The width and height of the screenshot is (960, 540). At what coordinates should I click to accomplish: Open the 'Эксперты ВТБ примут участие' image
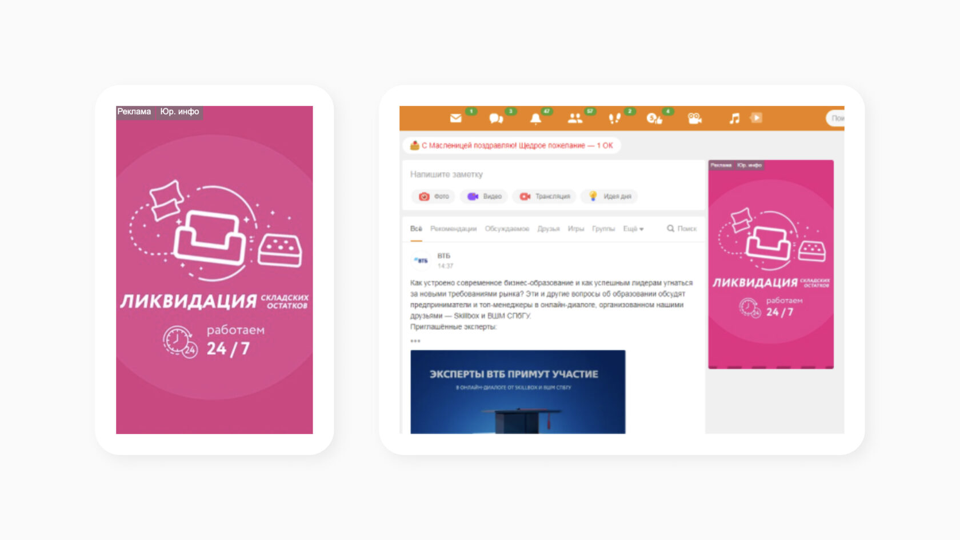coord(518,392)
